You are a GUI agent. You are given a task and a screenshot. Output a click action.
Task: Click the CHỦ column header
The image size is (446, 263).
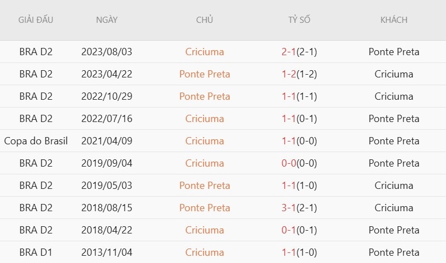205,20
